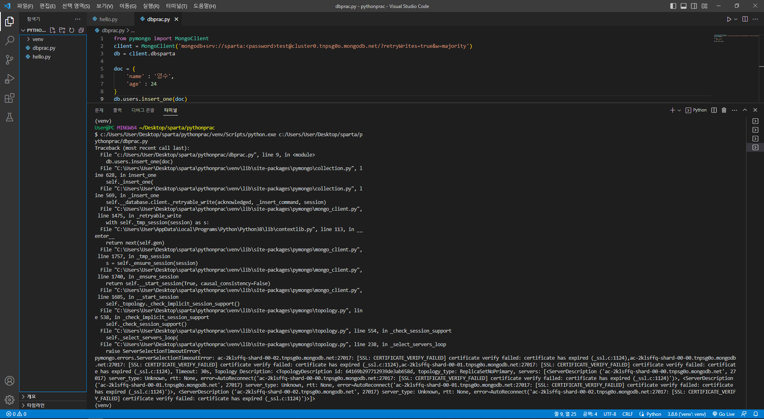Create a new folder in explorer
764x419 pixels.
coord(62,30)
